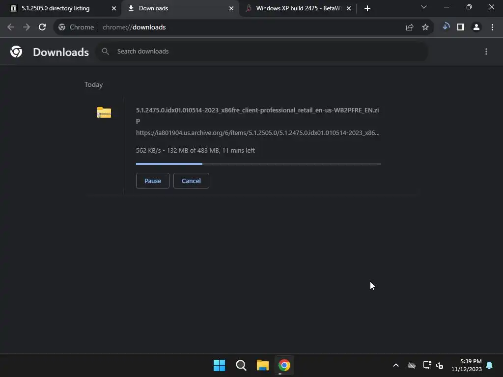This screenshot has height=377, width=503.
Task: Click the Chrome taskbar icon
Action: [x=284, y=365]
